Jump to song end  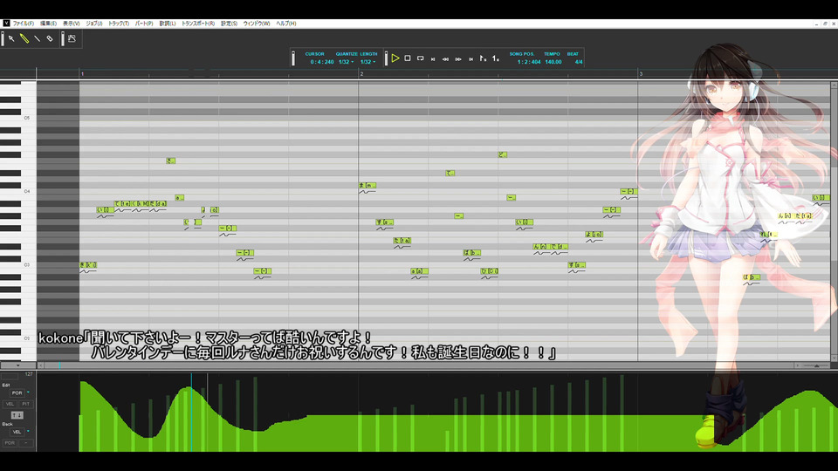coord(471,58)
